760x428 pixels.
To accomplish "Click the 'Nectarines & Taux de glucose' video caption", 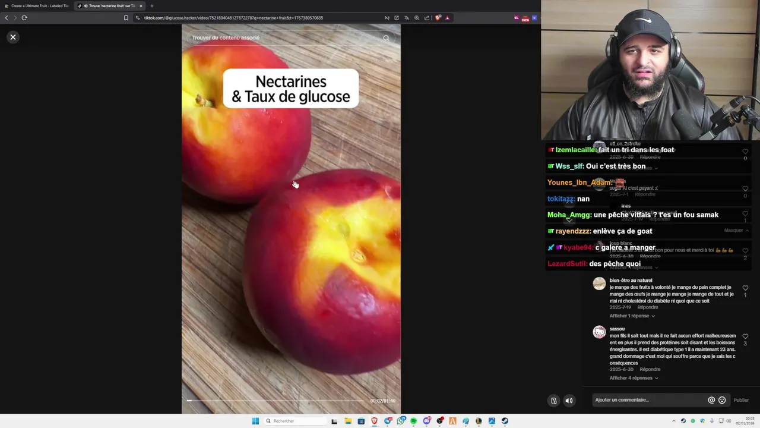I will (x=291, y=89).
